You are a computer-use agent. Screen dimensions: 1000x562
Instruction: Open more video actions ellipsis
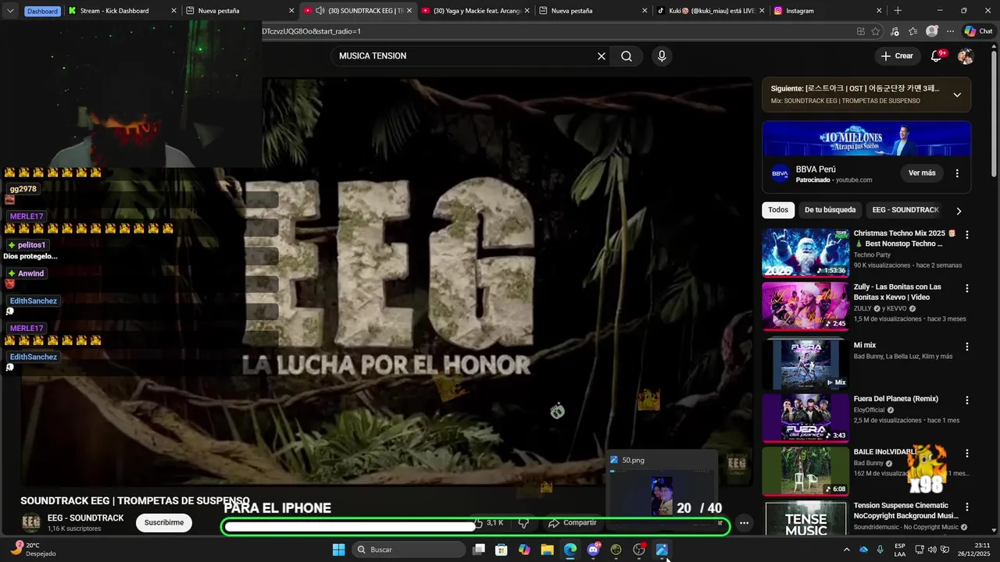[x=745, y=523]
